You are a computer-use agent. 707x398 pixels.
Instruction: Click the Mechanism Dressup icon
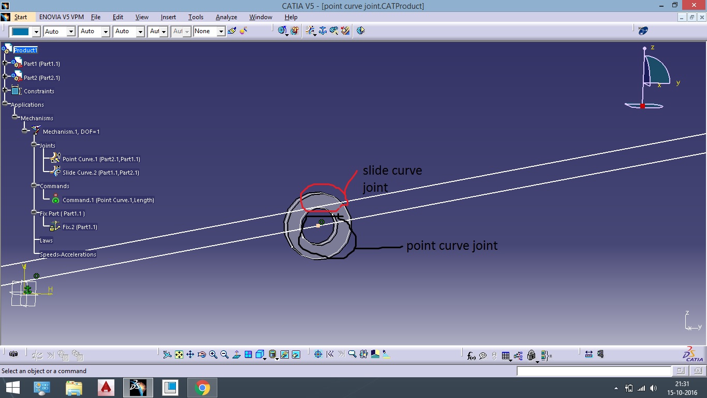(294, 31)
